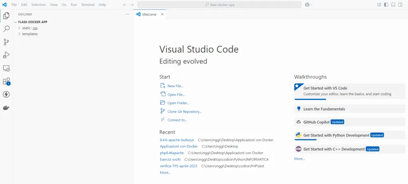
Task: Open the View menu
Action: click(54, 5)
